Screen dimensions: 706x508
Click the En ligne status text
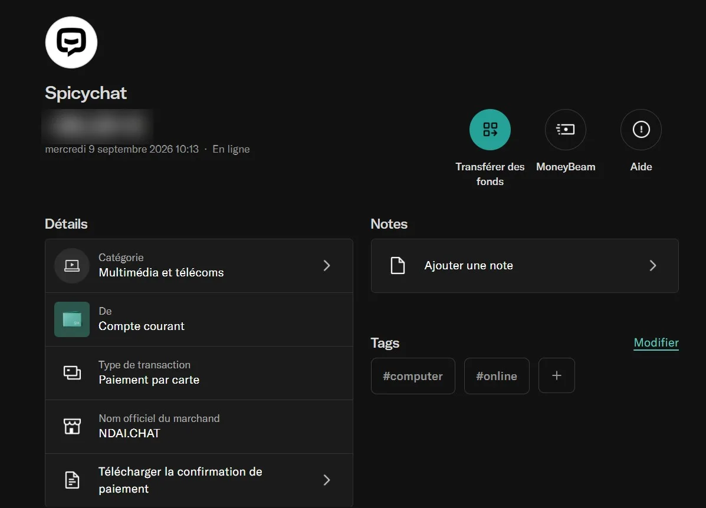(231, 149)
